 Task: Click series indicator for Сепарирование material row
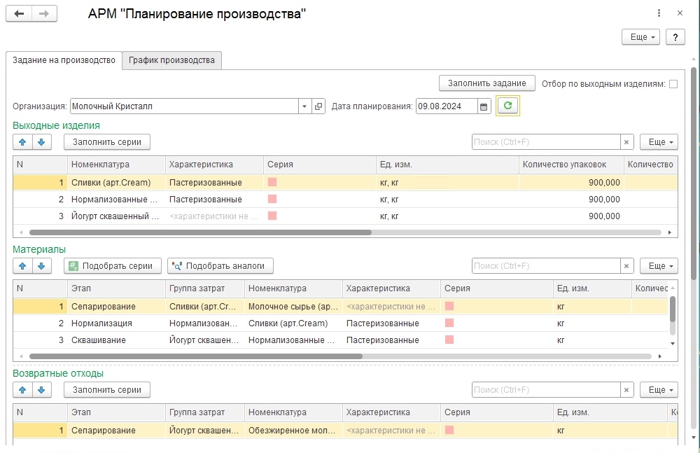449,306
